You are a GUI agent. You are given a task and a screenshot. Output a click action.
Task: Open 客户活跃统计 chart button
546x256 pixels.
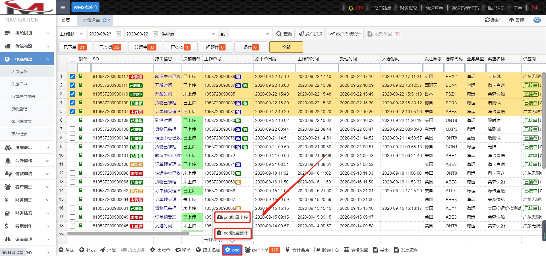345,34
